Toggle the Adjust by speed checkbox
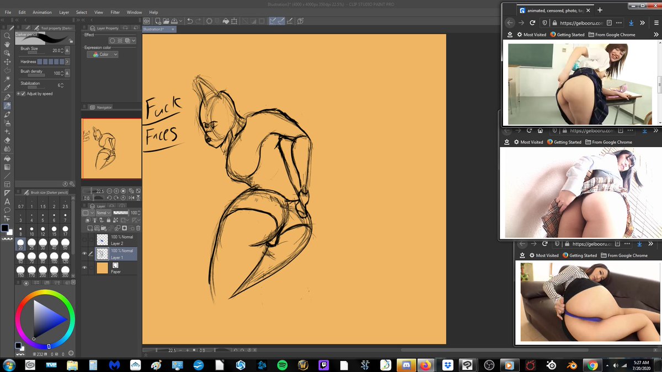Screen dimensions: 662x372 click(x=23, y=94)
